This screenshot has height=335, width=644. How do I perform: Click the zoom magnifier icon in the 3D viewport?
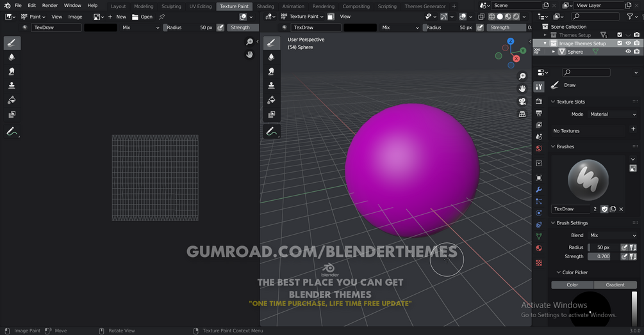pyautogui.click(x=522, y=76)
